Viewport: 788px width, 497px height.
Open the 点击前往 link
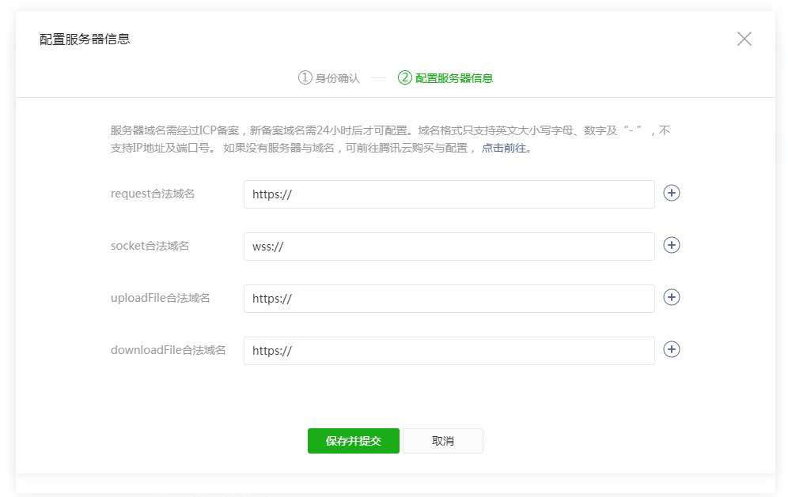point(504,148)
